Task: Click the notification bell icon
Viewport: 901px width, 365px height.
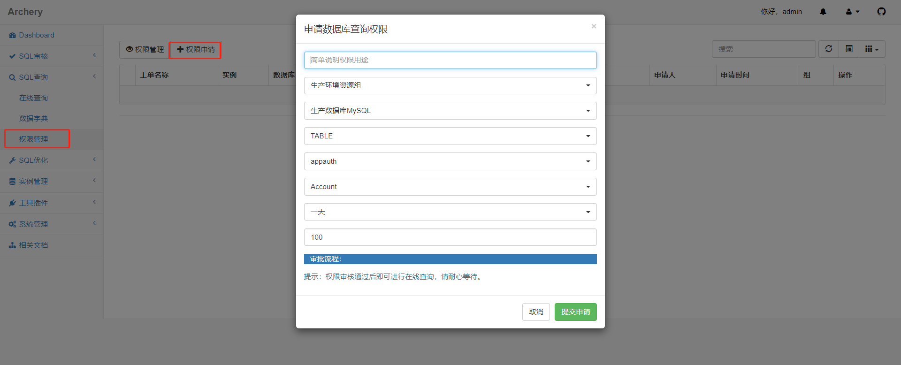Action: (x=823, y=12)
